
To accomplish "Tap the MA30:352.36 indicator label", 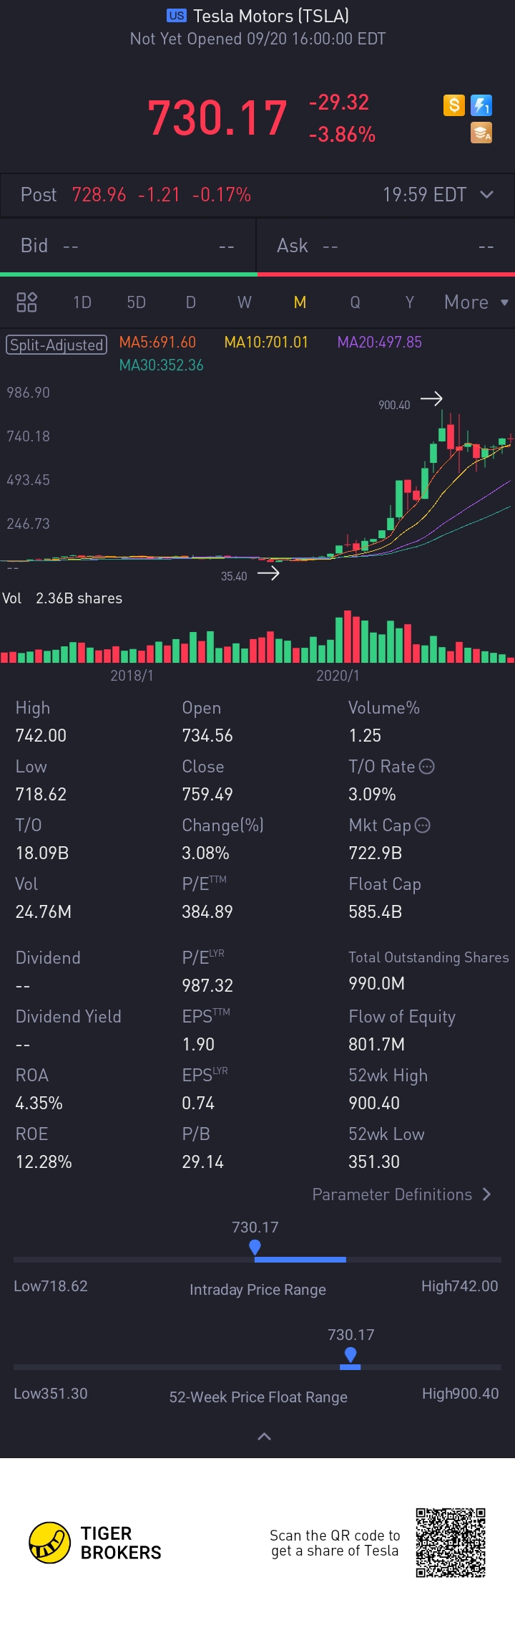I will (162, 365).
